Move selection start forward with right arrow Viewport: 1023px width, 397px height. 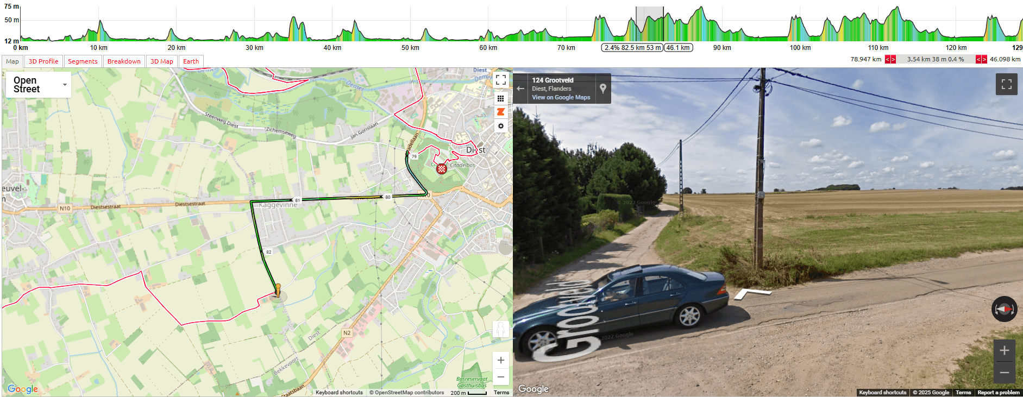893,60
